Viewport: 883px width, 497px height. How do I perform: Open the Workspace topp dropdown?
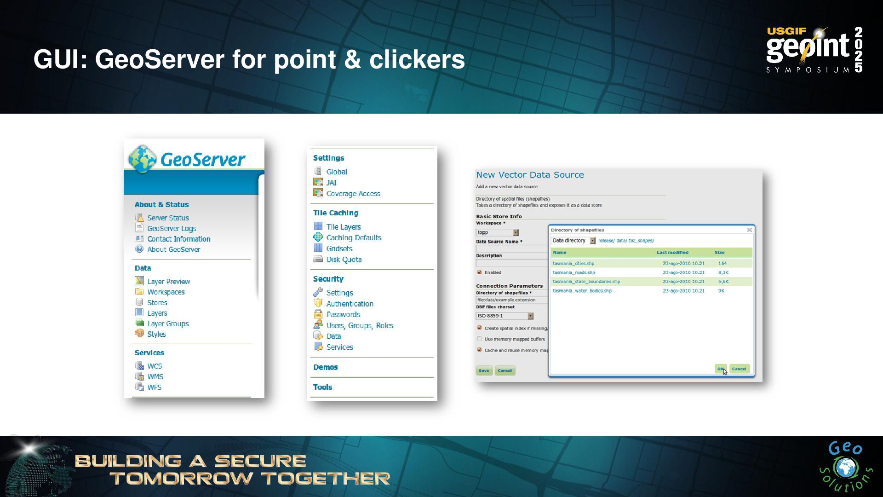pyautogui.click(x=516, y=232)
